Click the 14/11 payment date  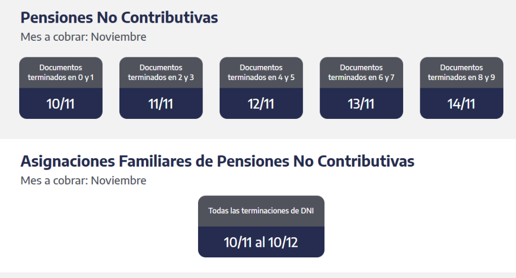462,104
